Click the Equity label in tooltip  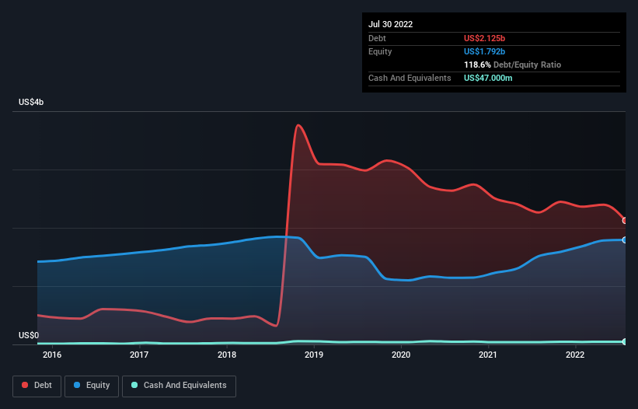pos(380,51)
